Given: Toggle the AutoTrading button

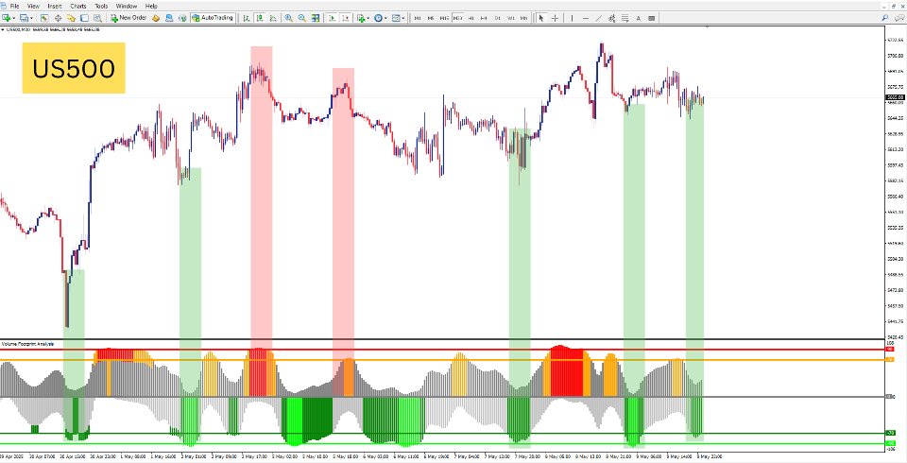Looking at the screenshot, I should coord(213,18).
